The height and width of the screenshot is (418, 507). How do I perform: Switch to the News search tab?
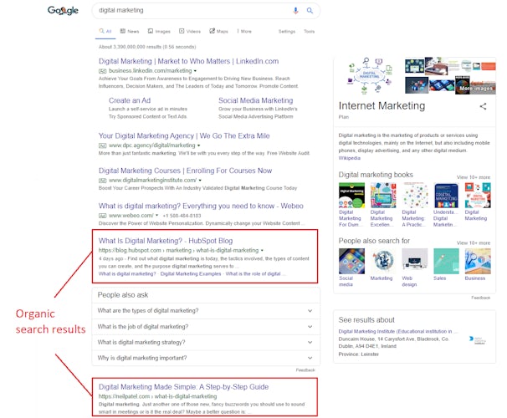point(130,31)
